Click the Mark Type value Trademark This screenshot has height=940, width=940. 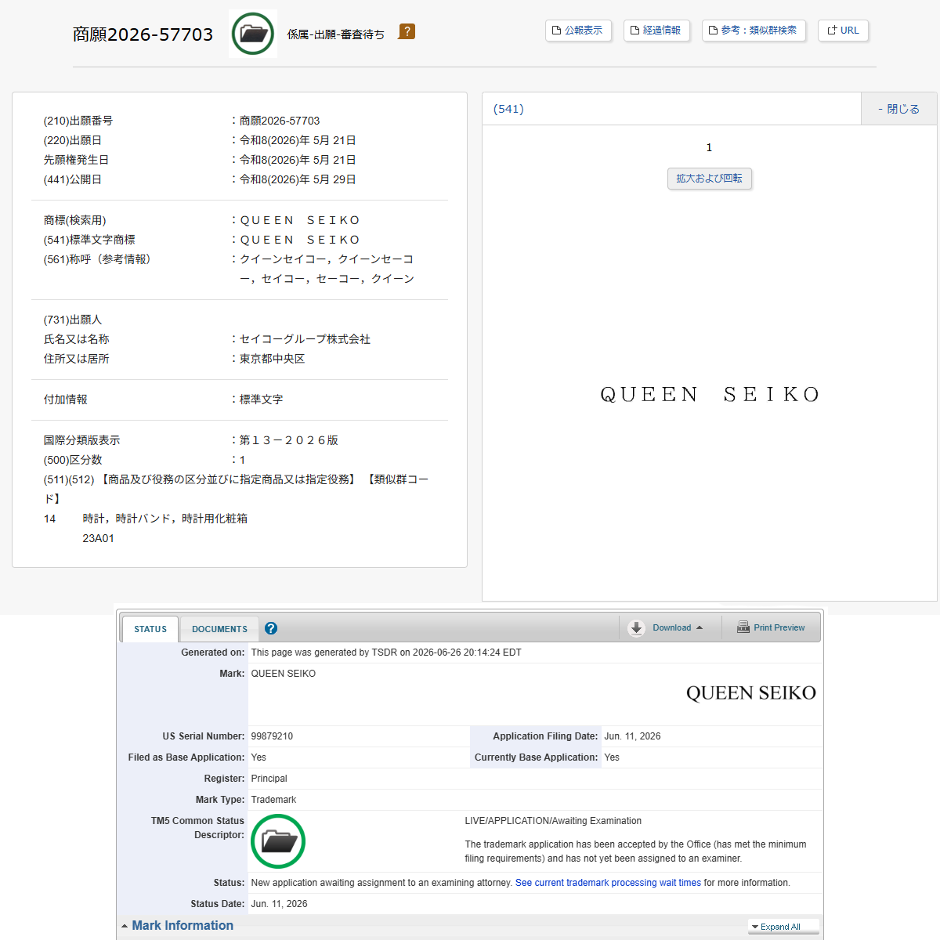tap(273, 800)
